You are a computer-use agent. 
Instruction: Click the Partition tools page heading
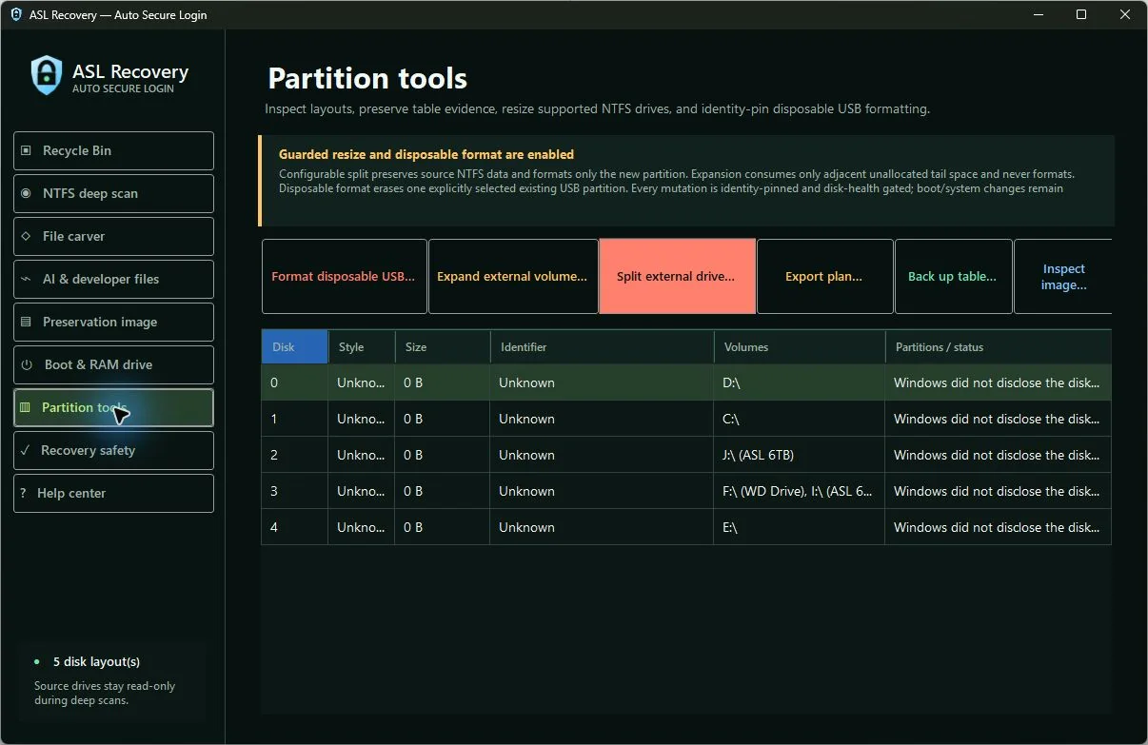367,78
